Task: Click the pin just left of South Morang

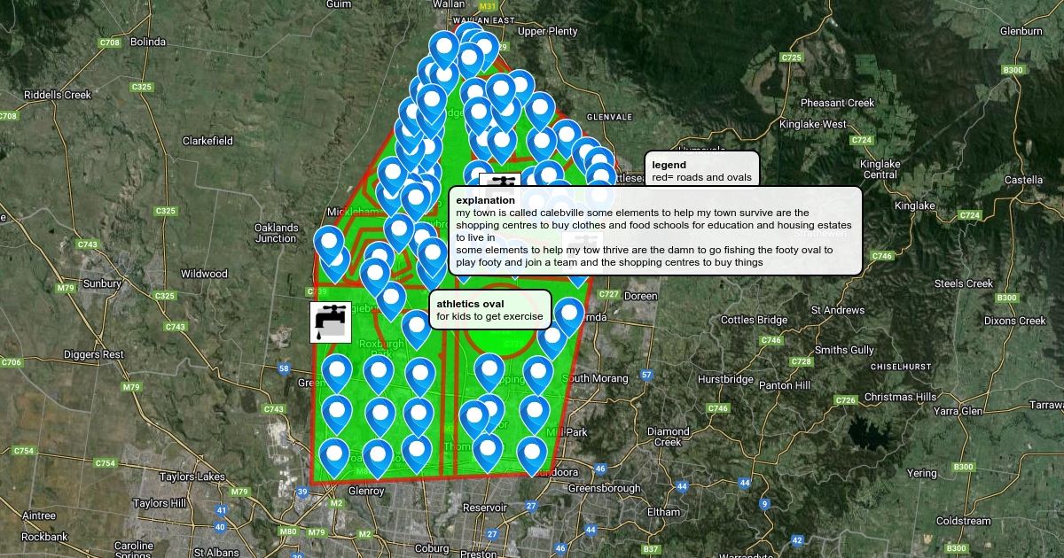Action: tap(538, 374)
